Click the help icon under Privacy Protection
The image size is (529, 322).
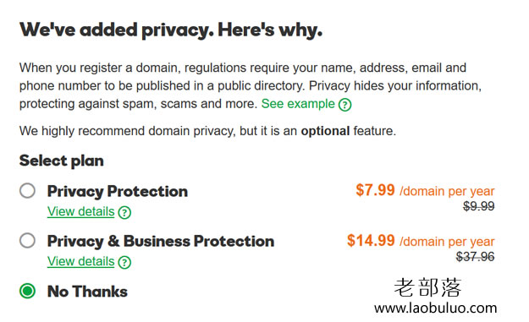click(x=124, y=212)
